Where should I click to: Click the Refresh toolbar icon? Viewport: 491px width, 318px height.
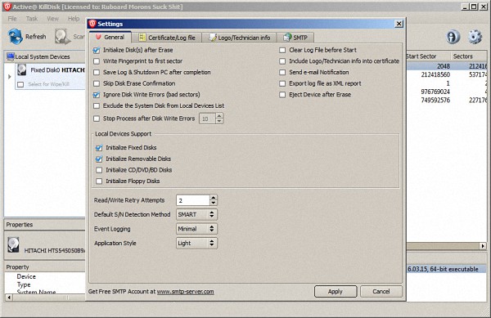click(x=15, y=37)
